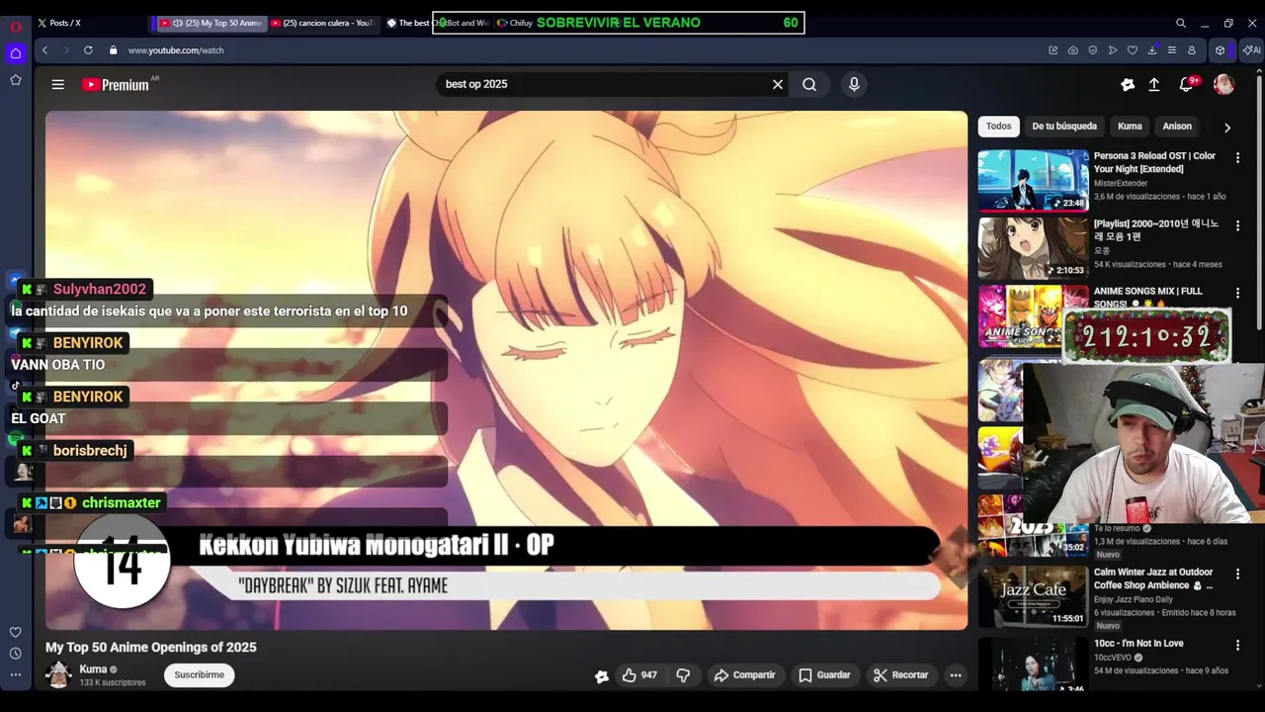Focus the address bar URL
The width and height of the screenshot is (1265, 712).
176,50
